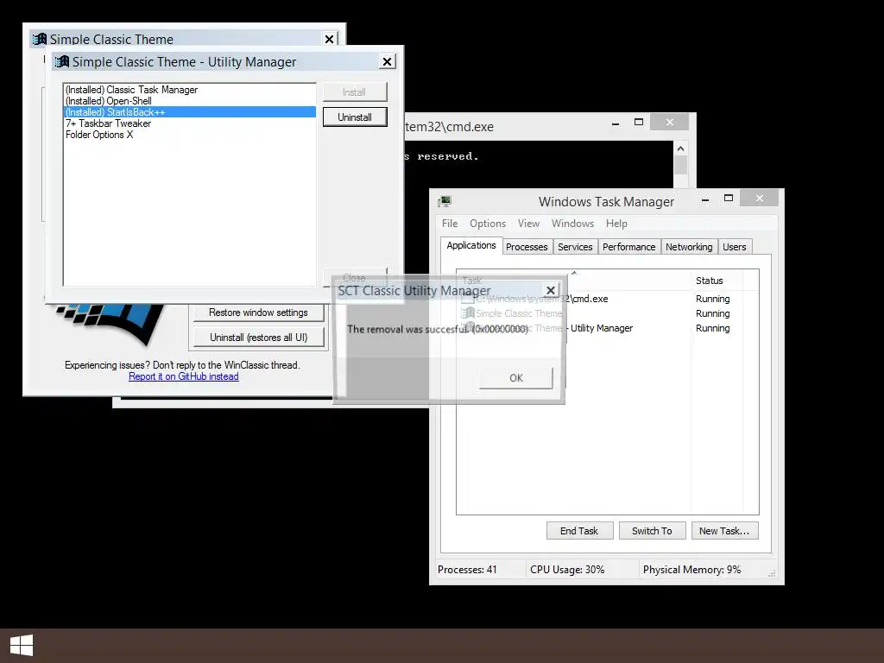This screenshot has width=884, height=663.
Task: Click the Uninstall button in Utility Manager
Action: point(355,117)
